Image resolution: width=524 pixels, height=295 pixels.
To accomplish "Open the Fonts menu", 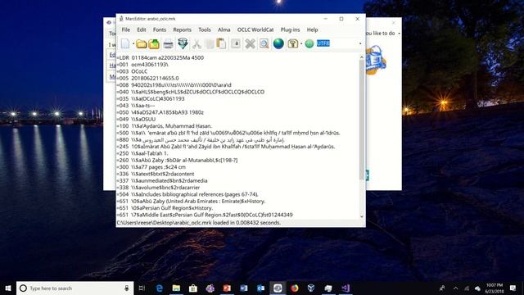I will pyautogui.click(x=160, y=29).
